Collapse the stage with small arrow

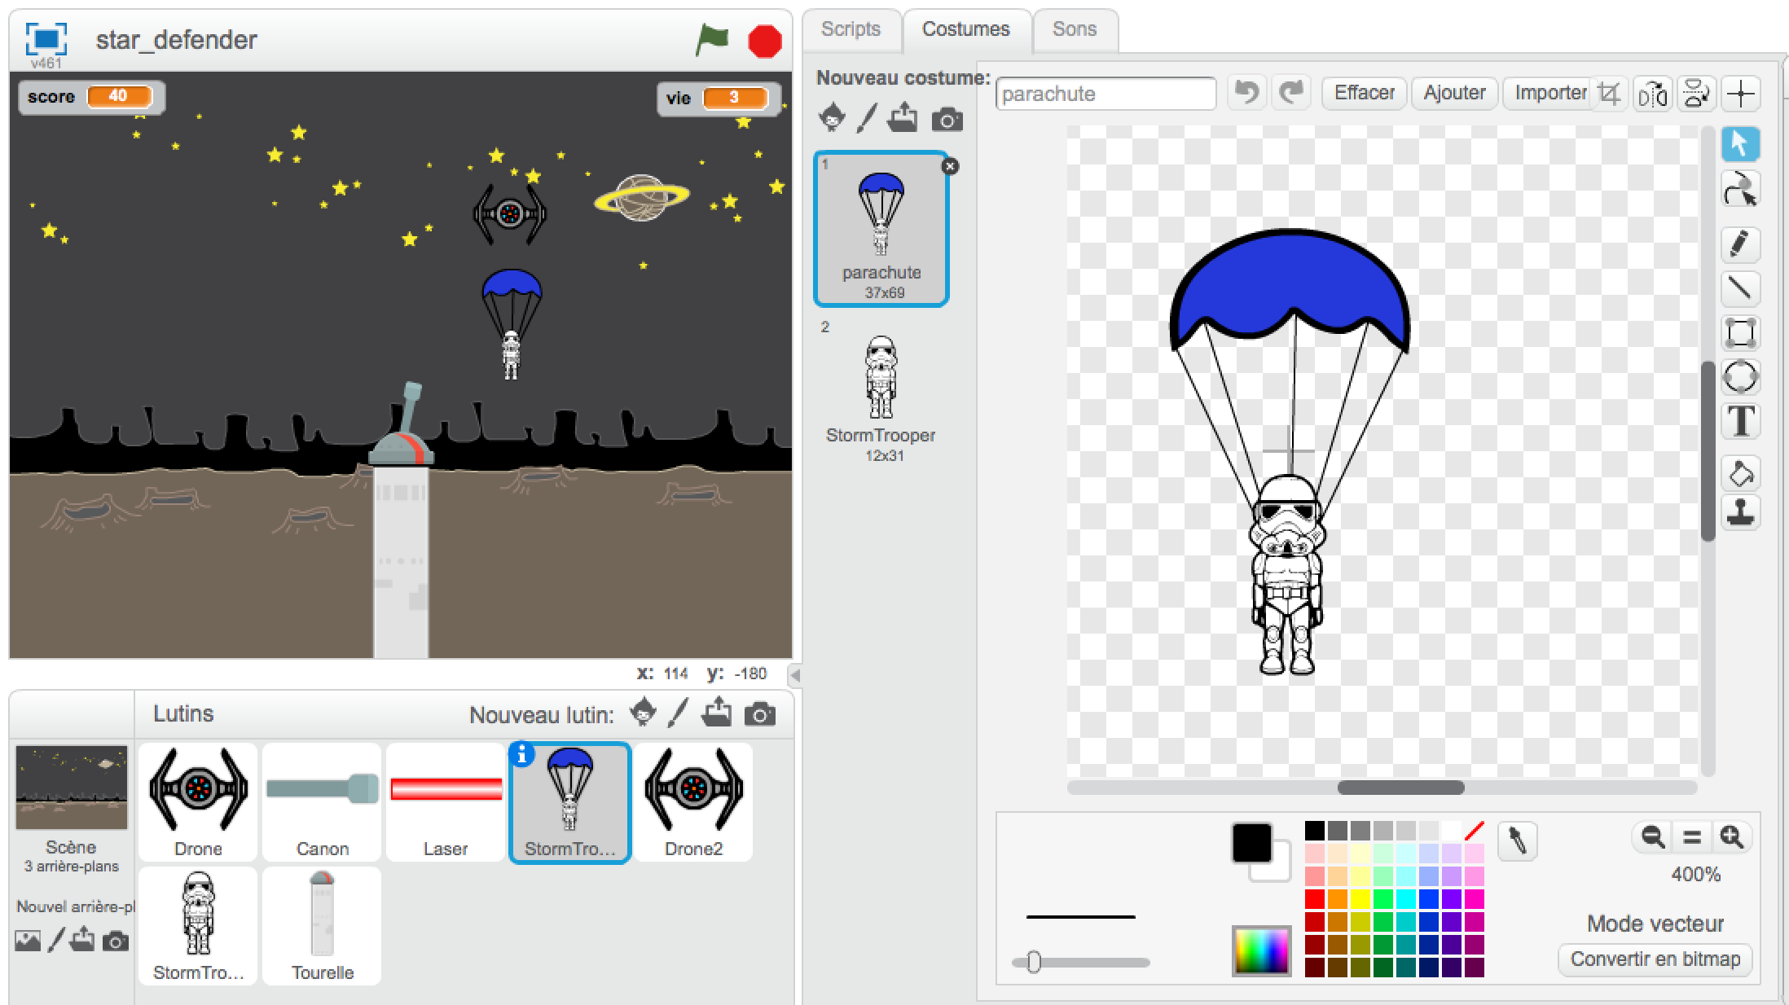pyautogui.click(x=796, y=675)
